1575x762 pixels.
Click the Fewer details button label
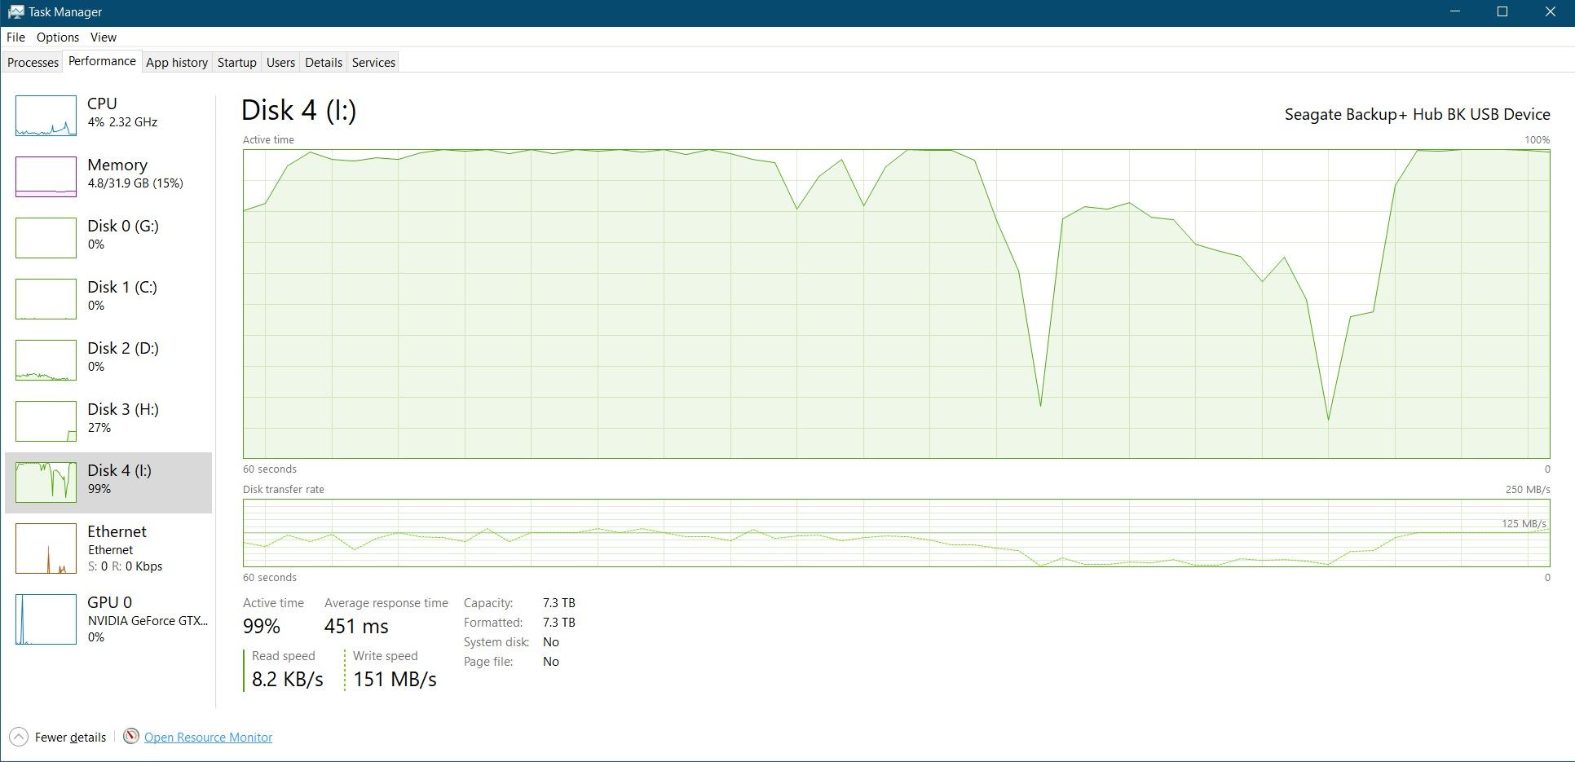70,737
